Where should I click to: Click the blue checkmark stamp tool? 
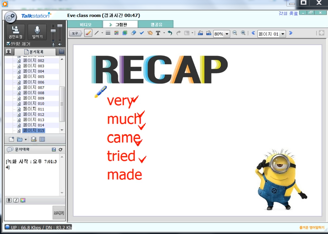[142, 33]
